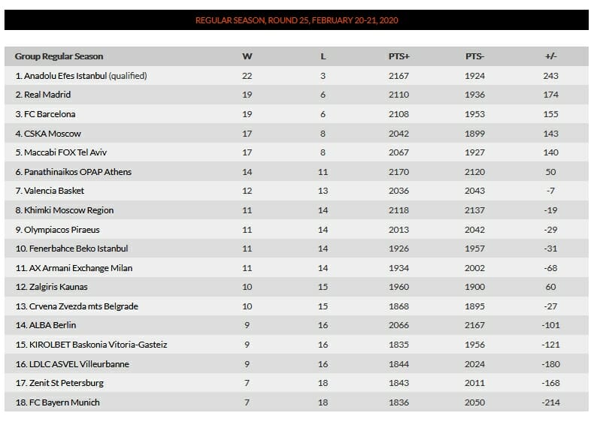The image size is (594, 422).
Task: Click the W column header
Action: tap(247, 56)
